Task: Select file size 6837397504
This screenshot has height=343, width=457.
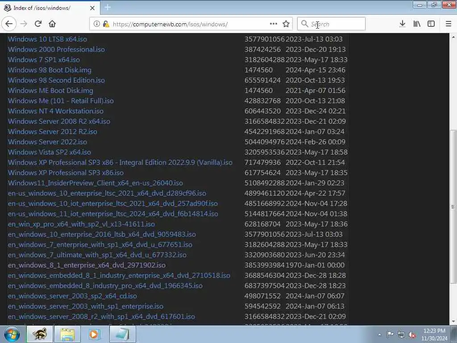Action: [x=265, y=286]
